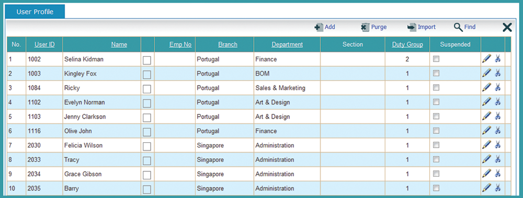Click the Purge icon in toolbar
The width and height of the screenshot is (523, 198).
[365, 27]
